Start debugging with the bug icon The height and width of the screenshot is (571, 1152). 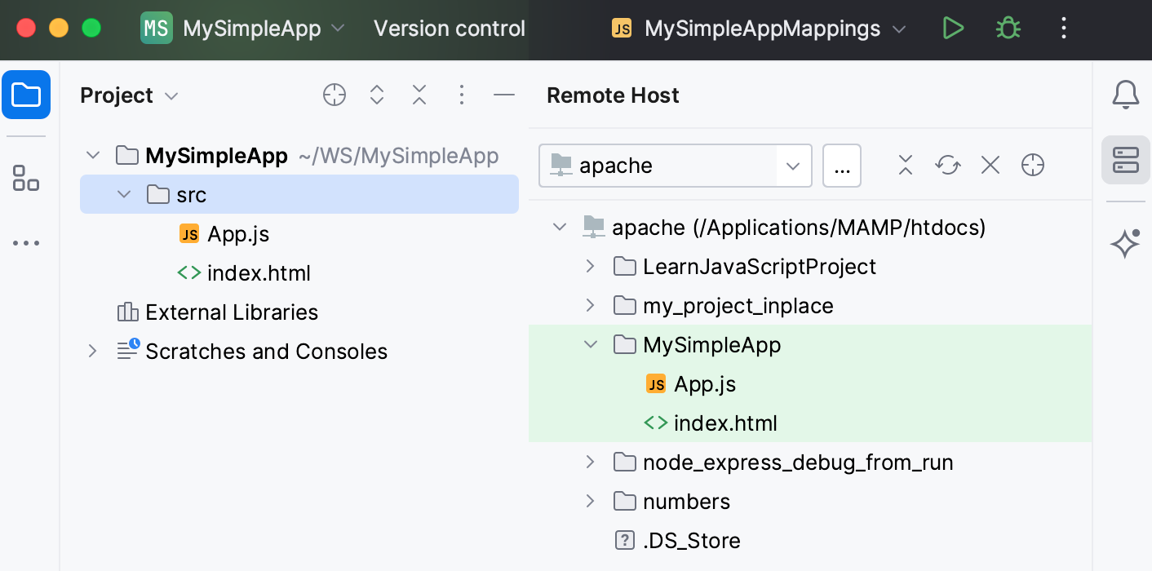1007,28
